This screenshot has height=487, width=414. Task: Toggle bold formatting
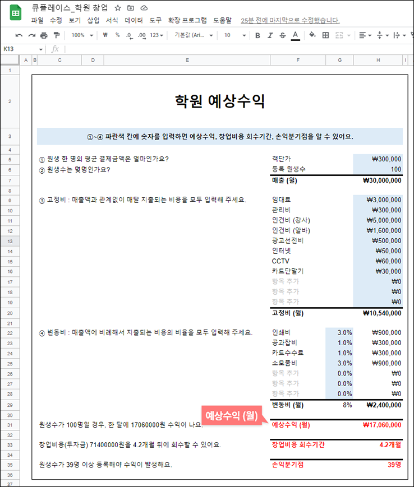tap(257, 35)
